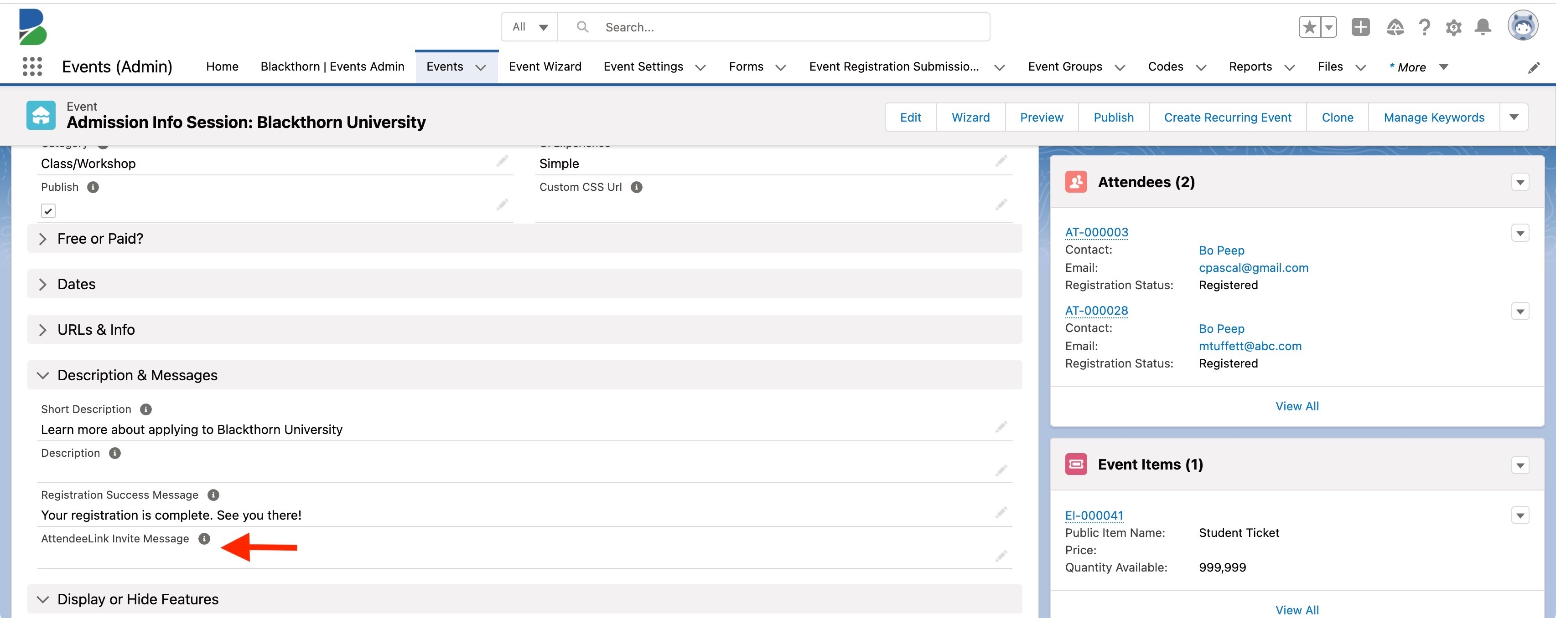The width and height of the screenshot is (1556, 618).
Task: Open the Global Actions plus icon
Action: (x=1360, y=27)
